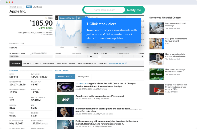Enter email in name@email.com field
This screenshot has width=197, height=129.
pyautogui.click(x=104, y=10)
